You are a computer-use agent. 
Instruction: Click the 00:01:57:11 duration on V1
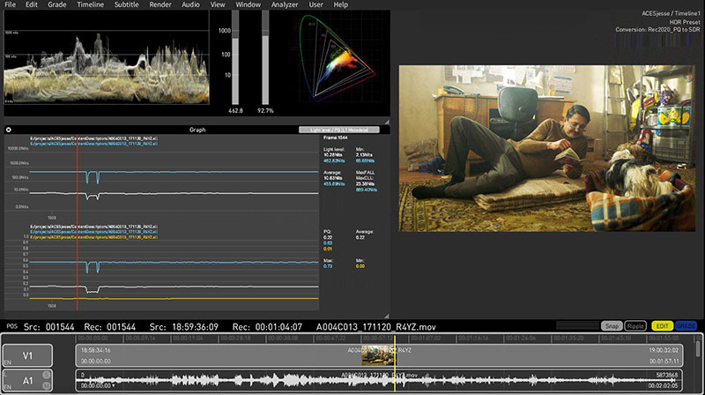tap(664, 361)
